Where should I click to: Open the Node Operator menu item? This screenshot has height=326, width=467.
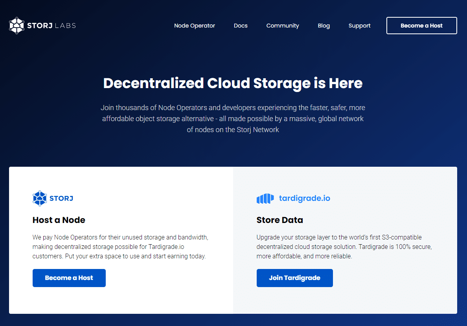coord(195,26)
